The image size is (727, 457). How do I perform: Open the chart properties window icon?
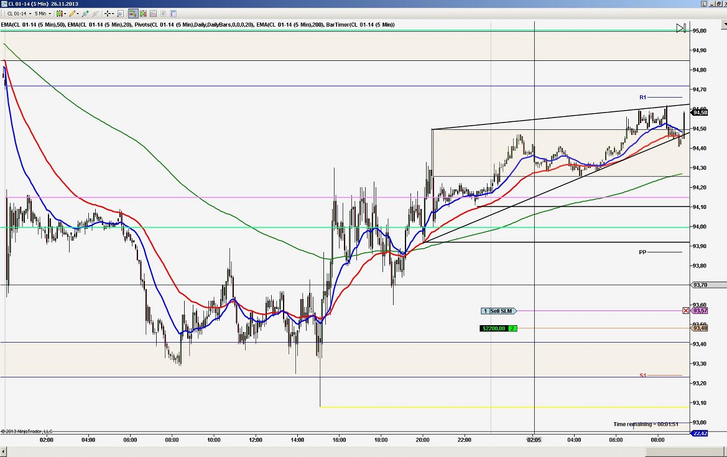tap(173, 13)
